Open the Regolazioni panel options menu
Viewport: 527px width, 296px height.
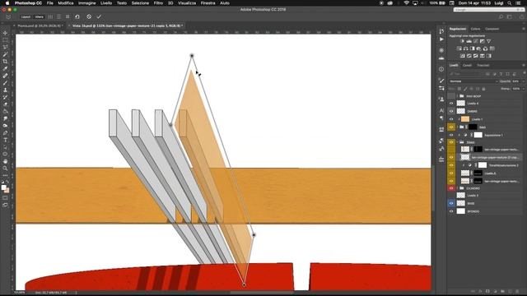524,29
